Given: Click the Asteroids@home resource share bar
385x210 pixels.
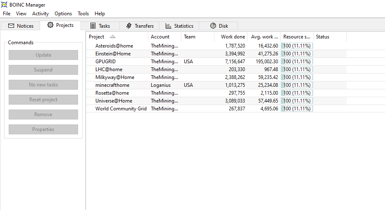Looking at the screenshot, I should [297, 46].
